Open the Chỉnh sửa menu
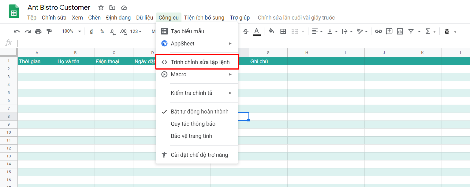470x187 pixels. pos(54,18)
